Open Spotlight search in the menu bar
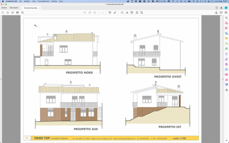Image resolution: width=229 pixels, height=143 pixels. pos(205,1)
